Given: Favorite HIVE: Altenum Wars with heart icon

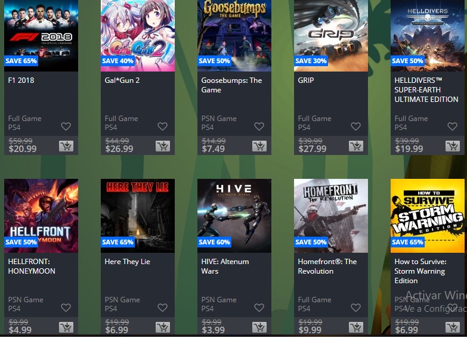Looking at the screenshot, I should pos(259,308).
